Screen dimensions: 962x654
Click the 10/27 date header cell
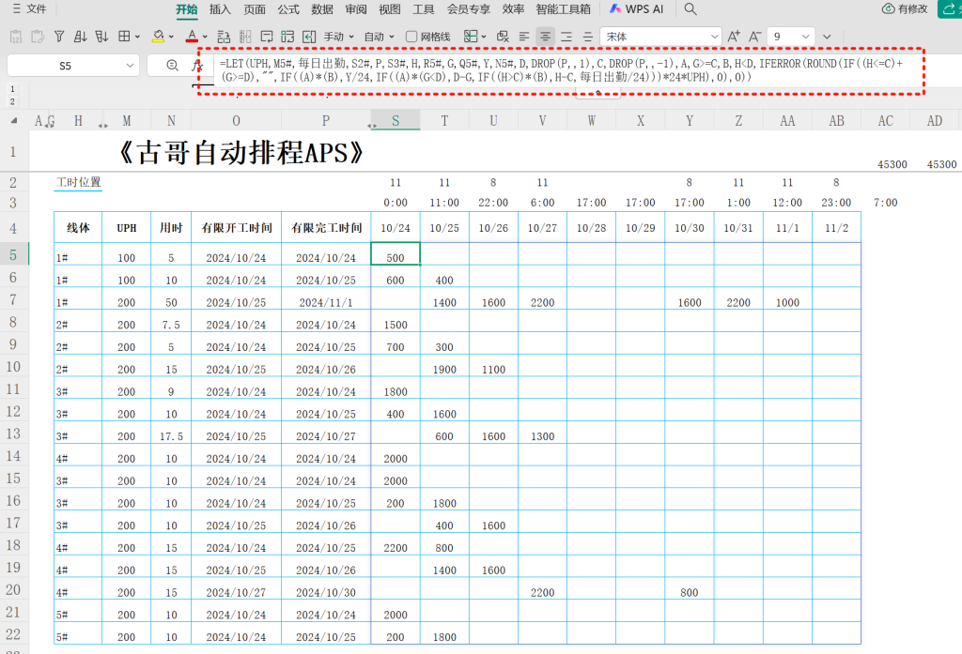pyautogui.click(x=542, y=228)
